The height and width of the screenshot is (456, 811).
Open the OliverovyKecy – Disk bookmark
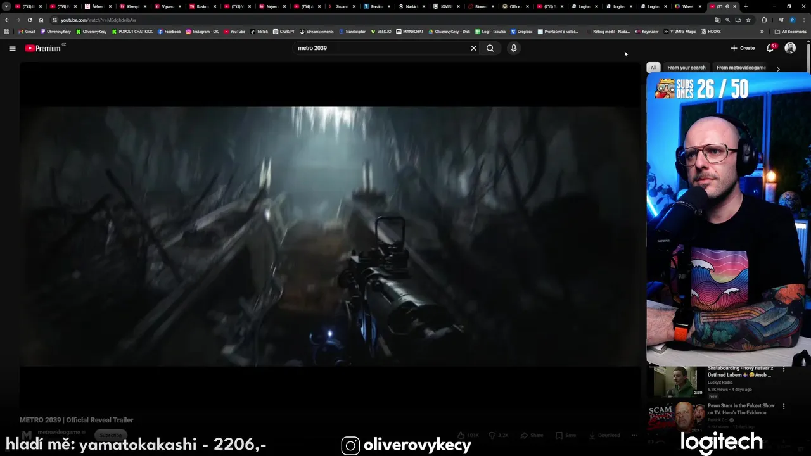click(449, 32)
